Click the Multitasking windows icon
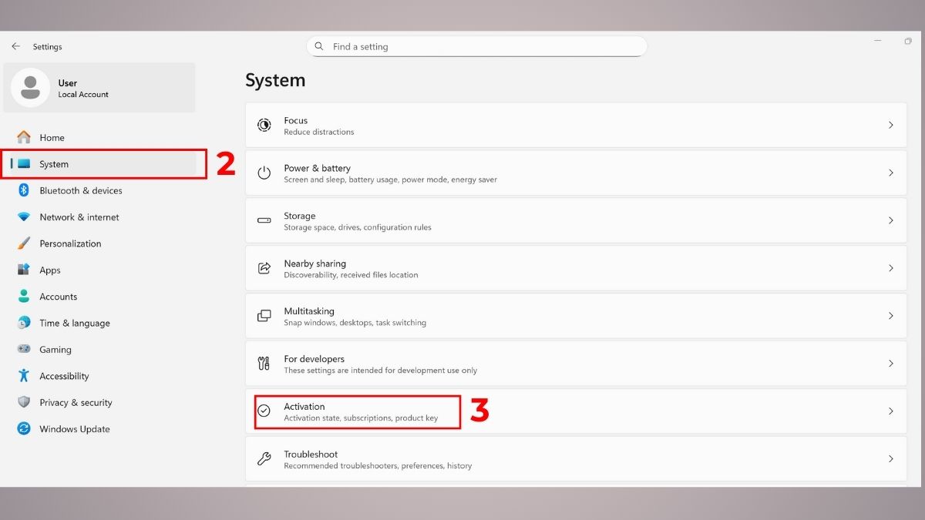This screenshot has height=520, width=925. click(264, 316)
